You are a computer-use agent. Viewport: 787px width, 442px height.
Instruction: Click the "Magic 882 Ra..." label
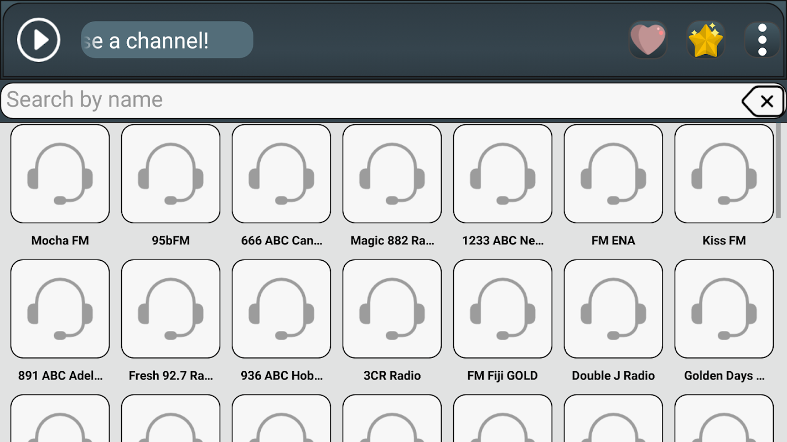392,240
